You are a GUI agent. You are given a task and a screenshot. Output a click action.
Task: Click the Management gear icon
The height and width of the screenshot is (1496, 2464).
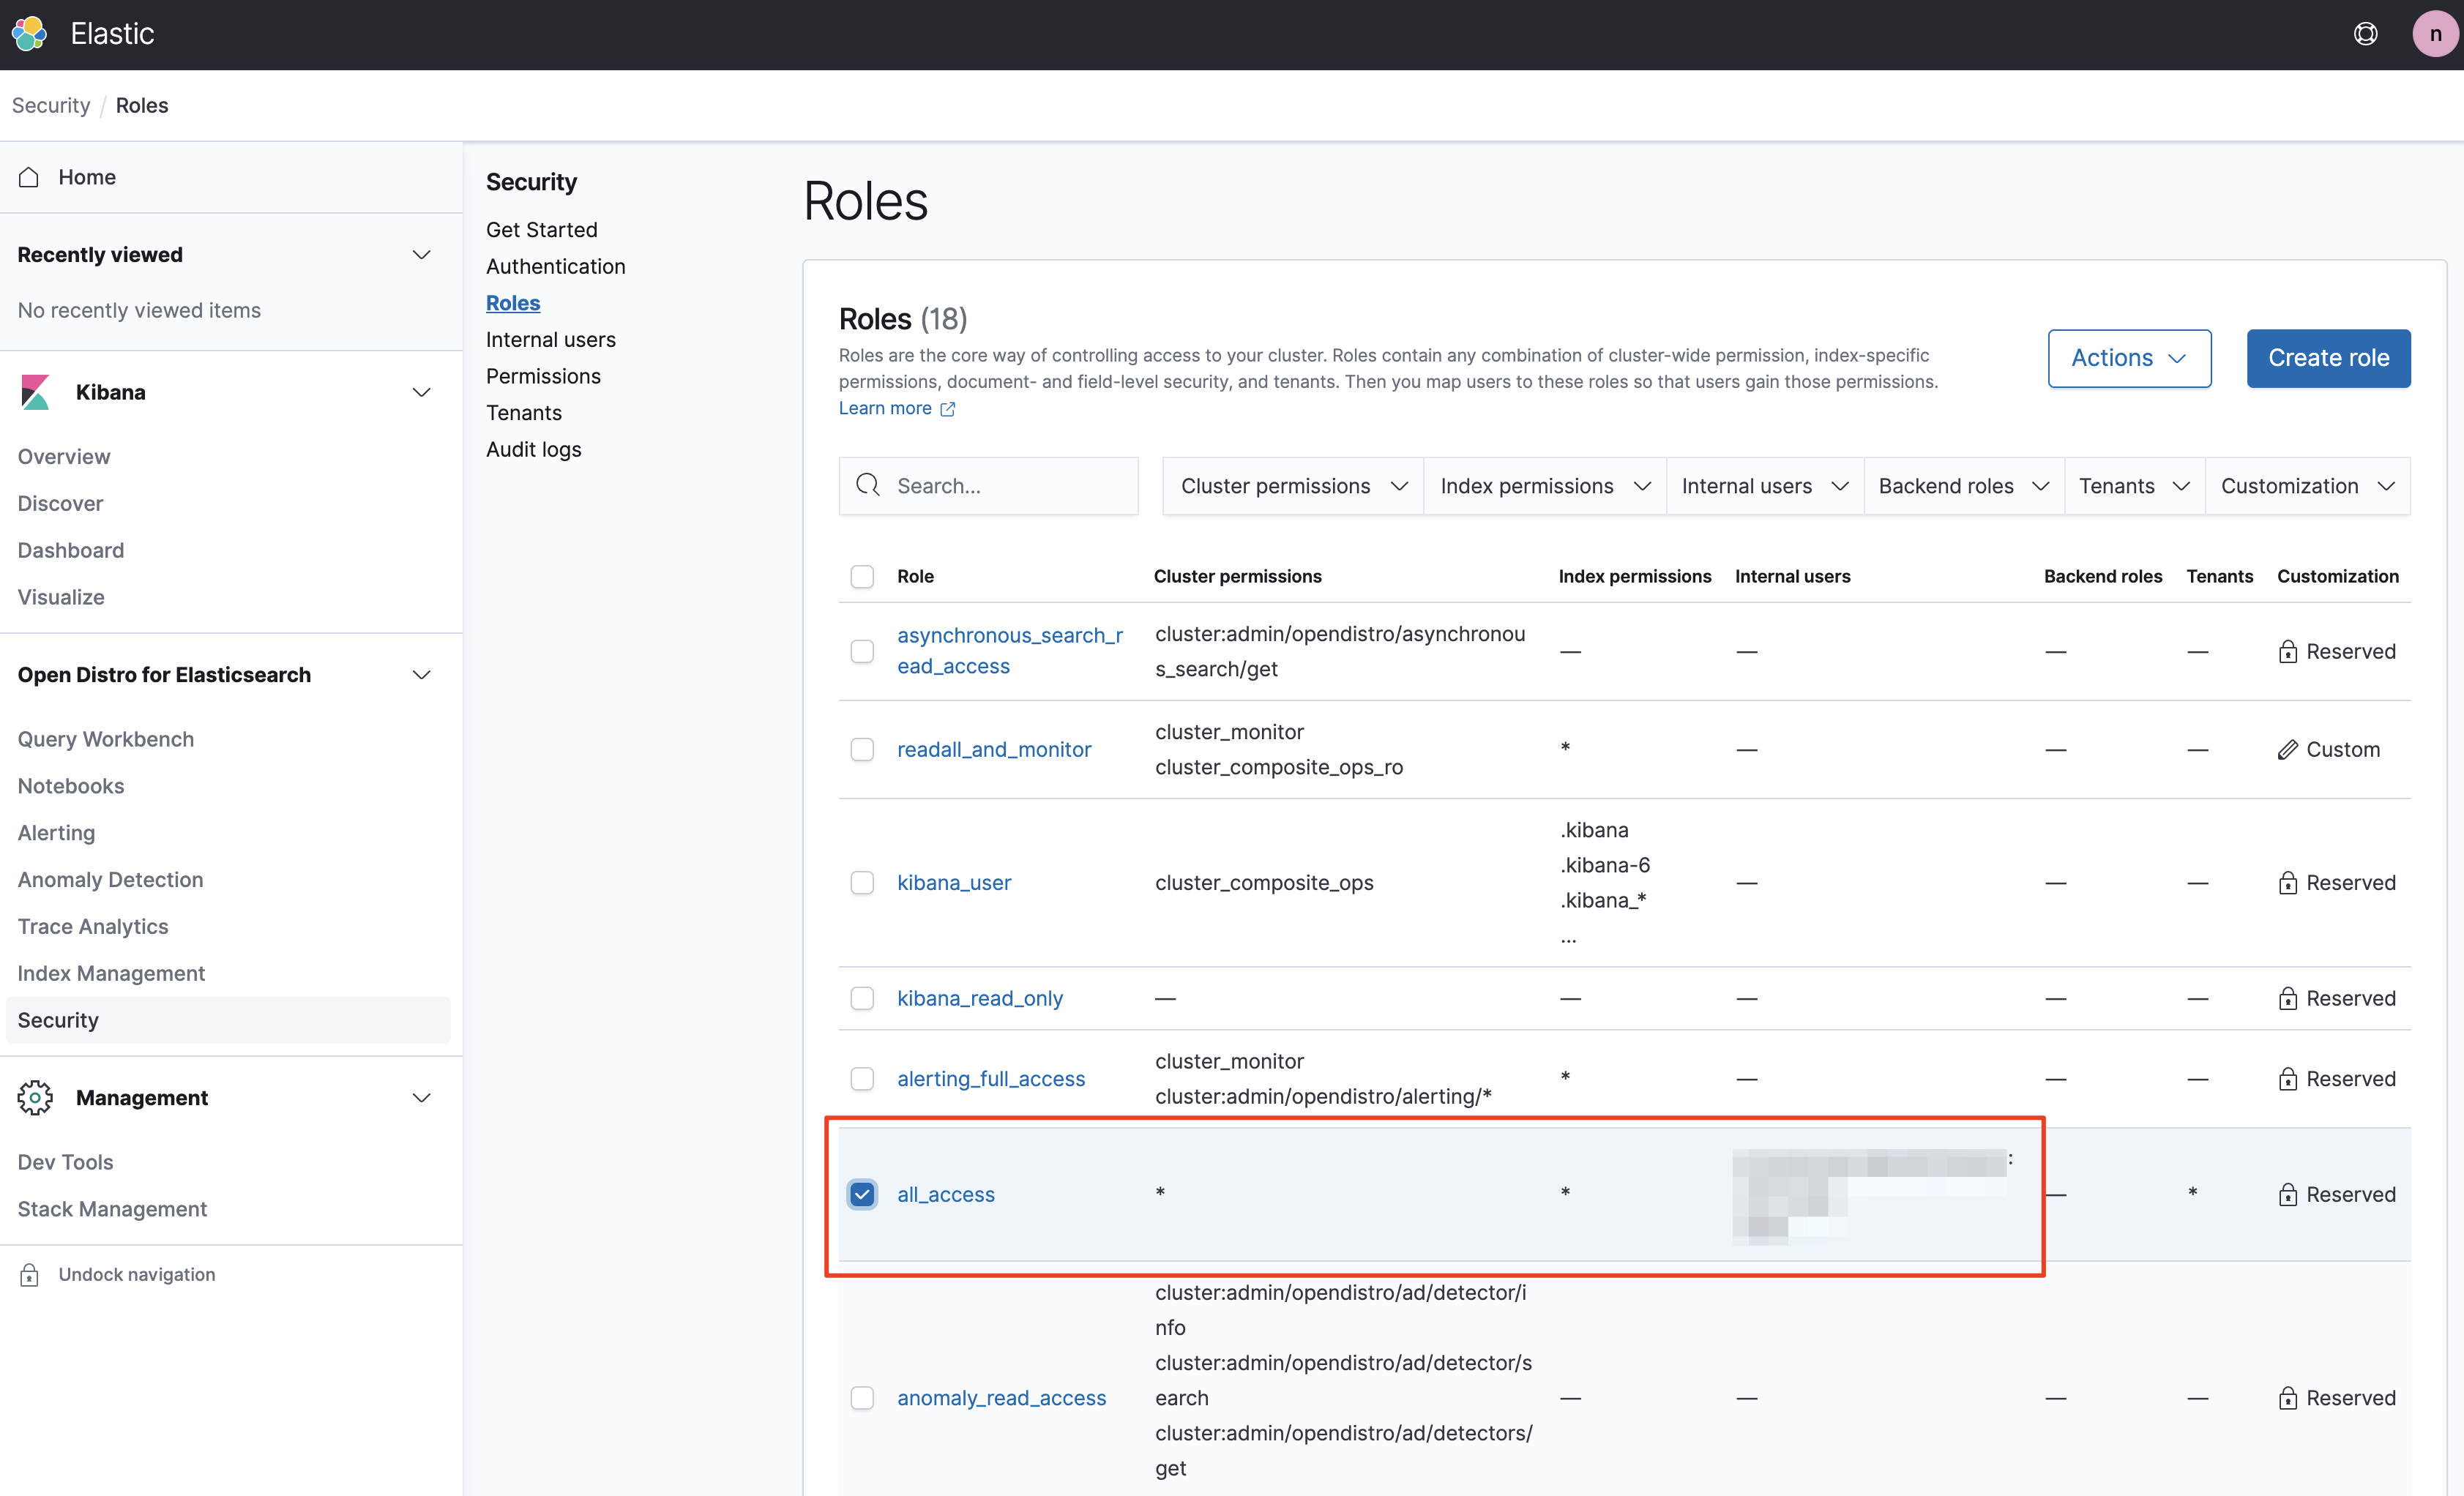click(x=35, y=1098)
